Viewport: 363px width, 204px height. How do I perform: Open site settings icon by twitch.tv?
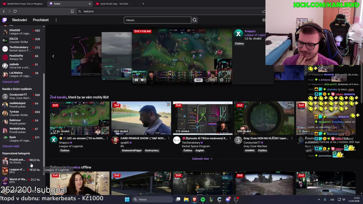(79, 11)
